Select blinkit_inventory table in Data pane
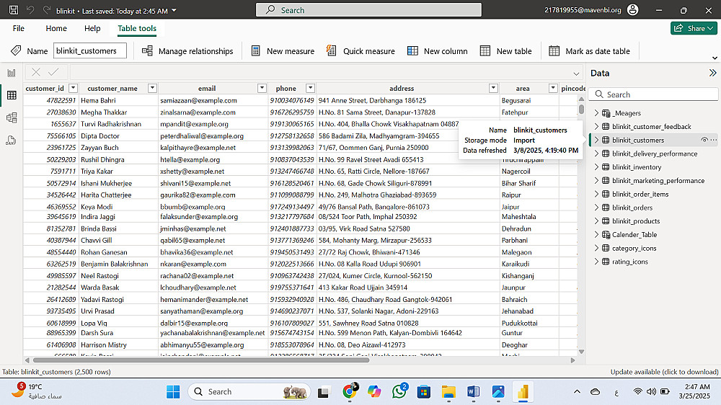Screen dimensions: 721x405 [637, 167]
